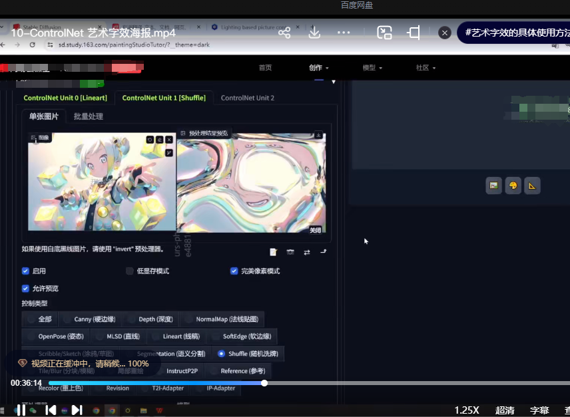Switch to ControlNet Unit 0 [Lineart] tab

65,98
